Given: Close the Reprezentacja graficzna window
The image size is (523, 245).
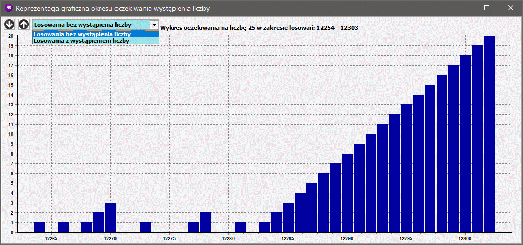Looking at the screenshot, I should coord(510,8).
